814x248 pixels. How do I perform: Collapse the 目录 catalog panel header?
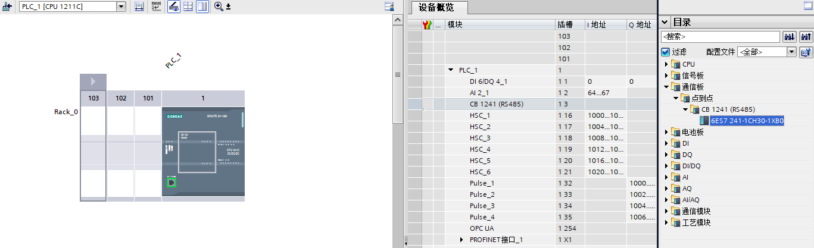coord(665,22)
